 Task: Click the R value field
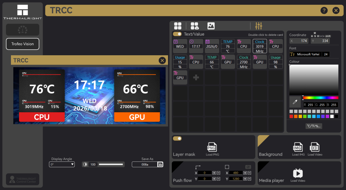pos(309,105)
